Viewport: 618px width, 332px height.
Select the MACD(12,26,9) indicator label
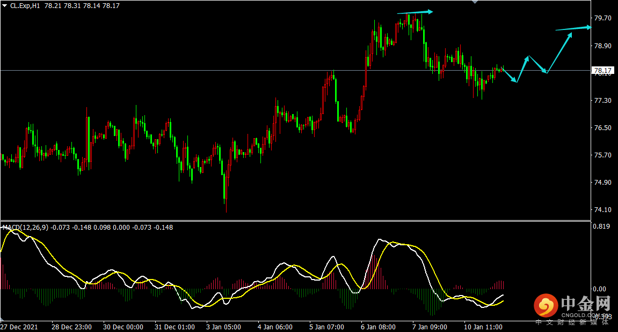[26, 228]
